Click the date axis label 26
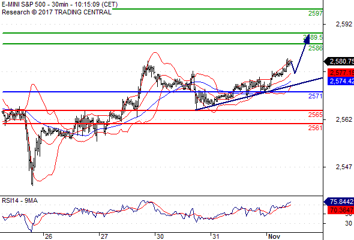The image size is (354, 240). [49, 236]
